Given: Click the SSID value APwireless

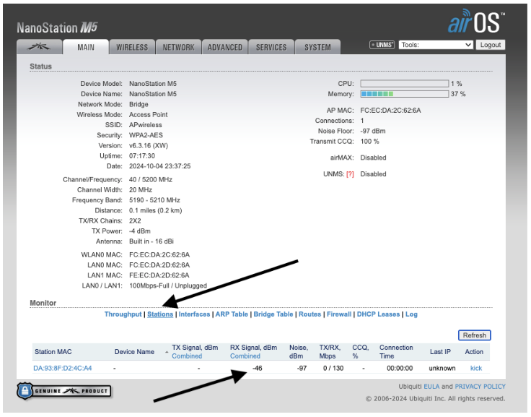Looking at the screenshot, I should pyautogui.click(x=146, y=125).
